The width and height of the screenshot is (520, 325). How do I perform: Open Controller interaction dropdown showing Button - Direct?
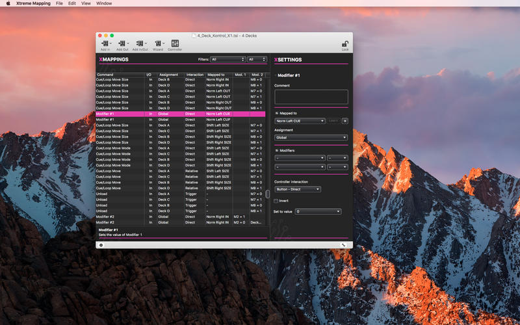pos(298,189)
